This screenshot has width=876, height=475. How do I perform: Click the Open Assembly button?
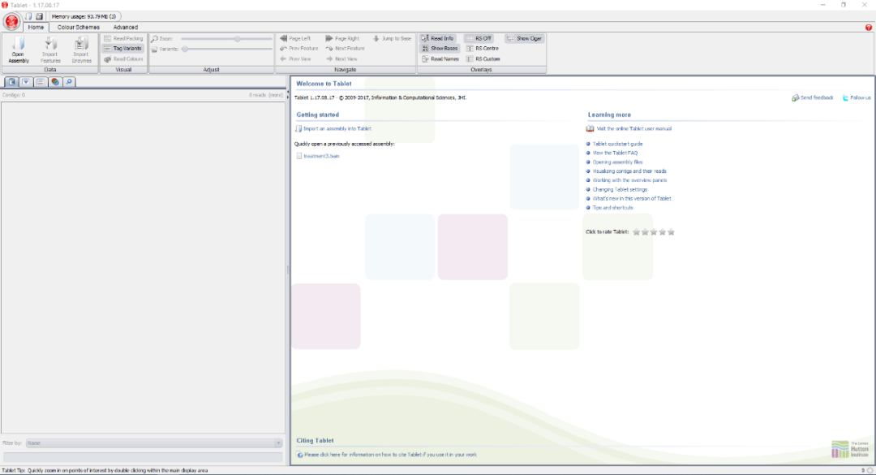[19, 50]
